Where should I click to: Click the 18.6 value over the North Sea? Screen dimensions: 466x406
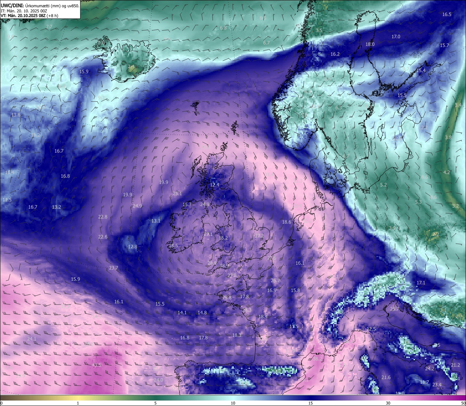tap(287, 222)
